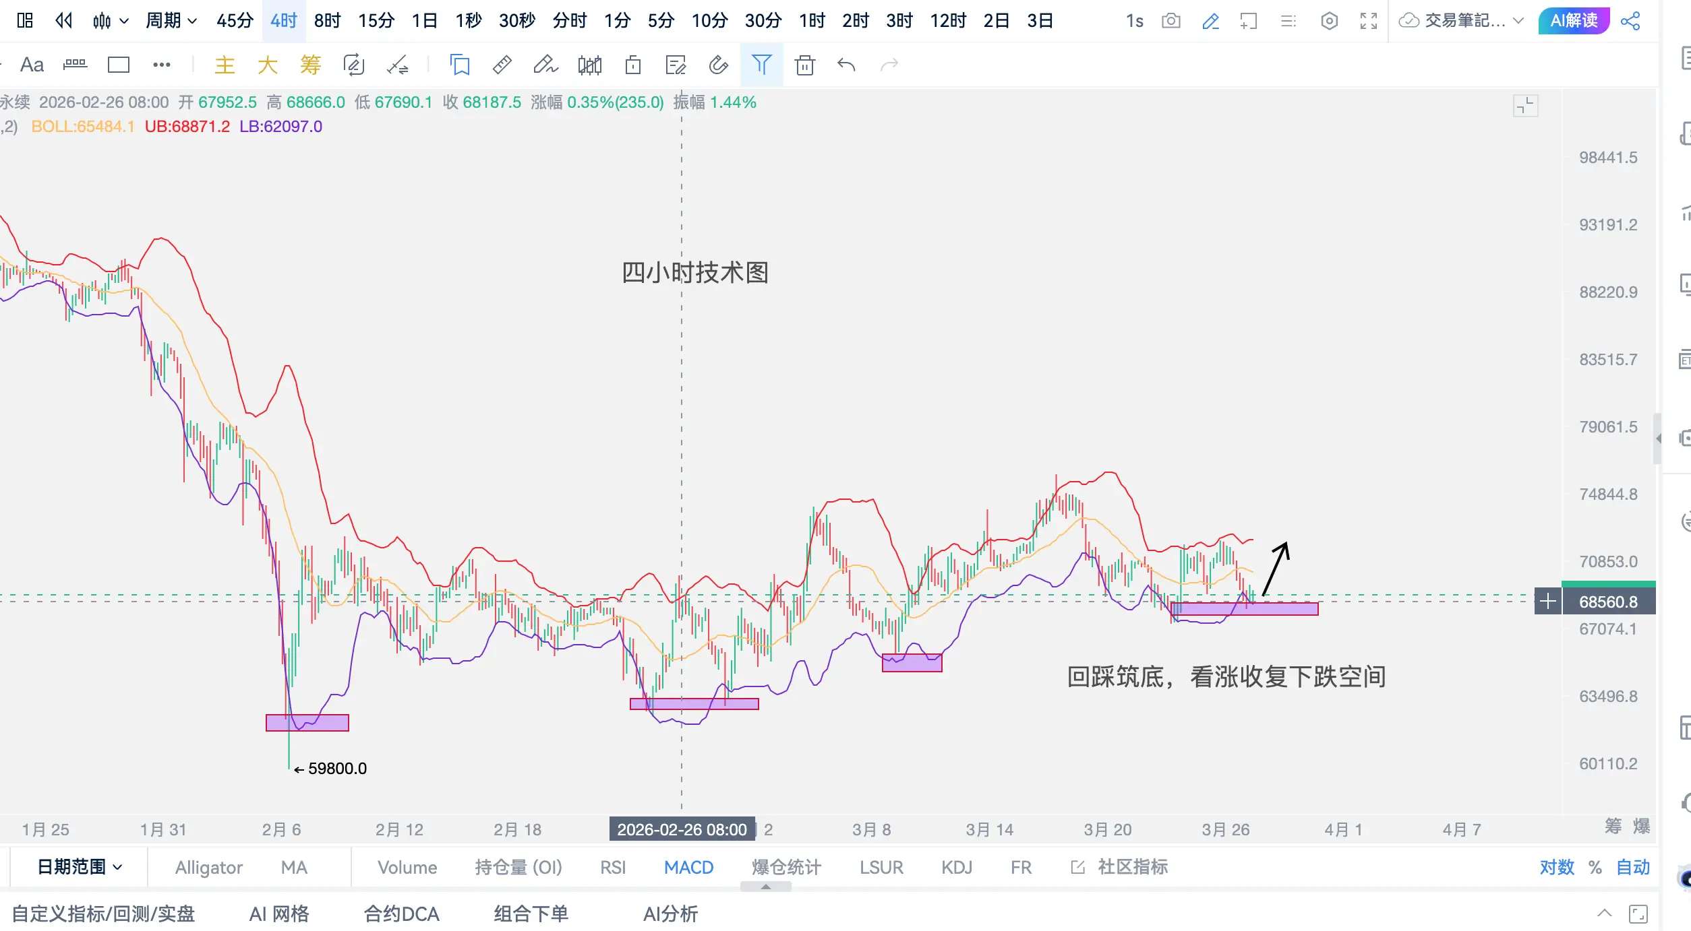Open the share icon
The height and width of the screenshot is (931, 1691).
coord(1630,21)
